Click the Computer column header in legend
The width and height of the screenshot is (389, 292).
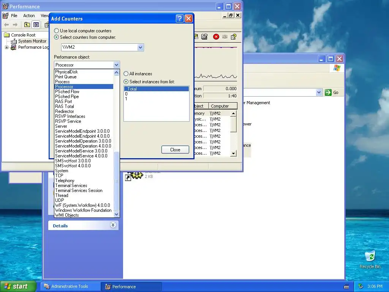[x=223, y=106]
